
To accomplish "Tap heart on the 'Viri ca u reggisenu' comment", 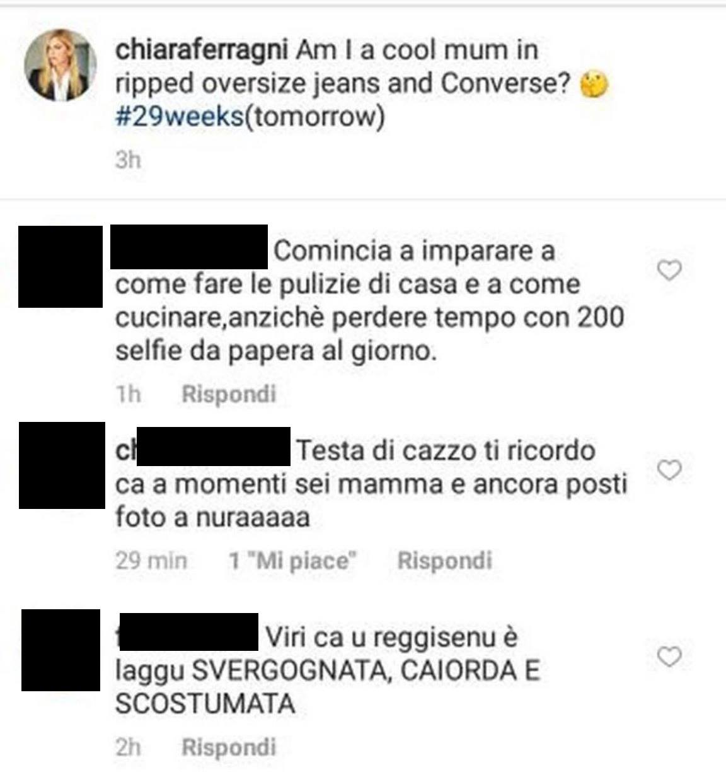I will click(669, 657).
